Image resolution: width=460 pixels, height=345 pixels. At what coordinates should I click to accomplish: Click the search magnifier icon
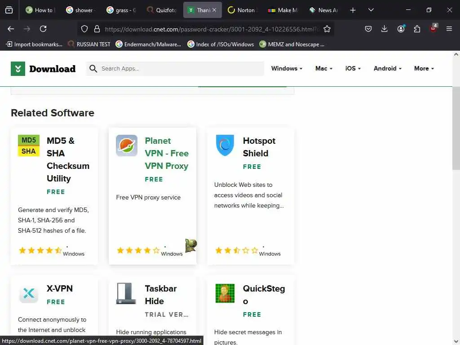(x=93, y=69)
